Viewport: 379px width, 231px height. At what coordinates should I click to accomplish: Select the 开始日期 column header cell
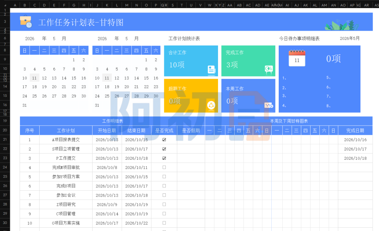pos(107,130)
